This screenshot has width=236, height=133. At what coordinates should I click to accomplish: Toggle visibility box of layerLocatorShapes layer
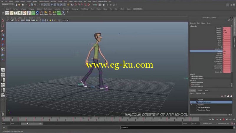tap(191, 110)
